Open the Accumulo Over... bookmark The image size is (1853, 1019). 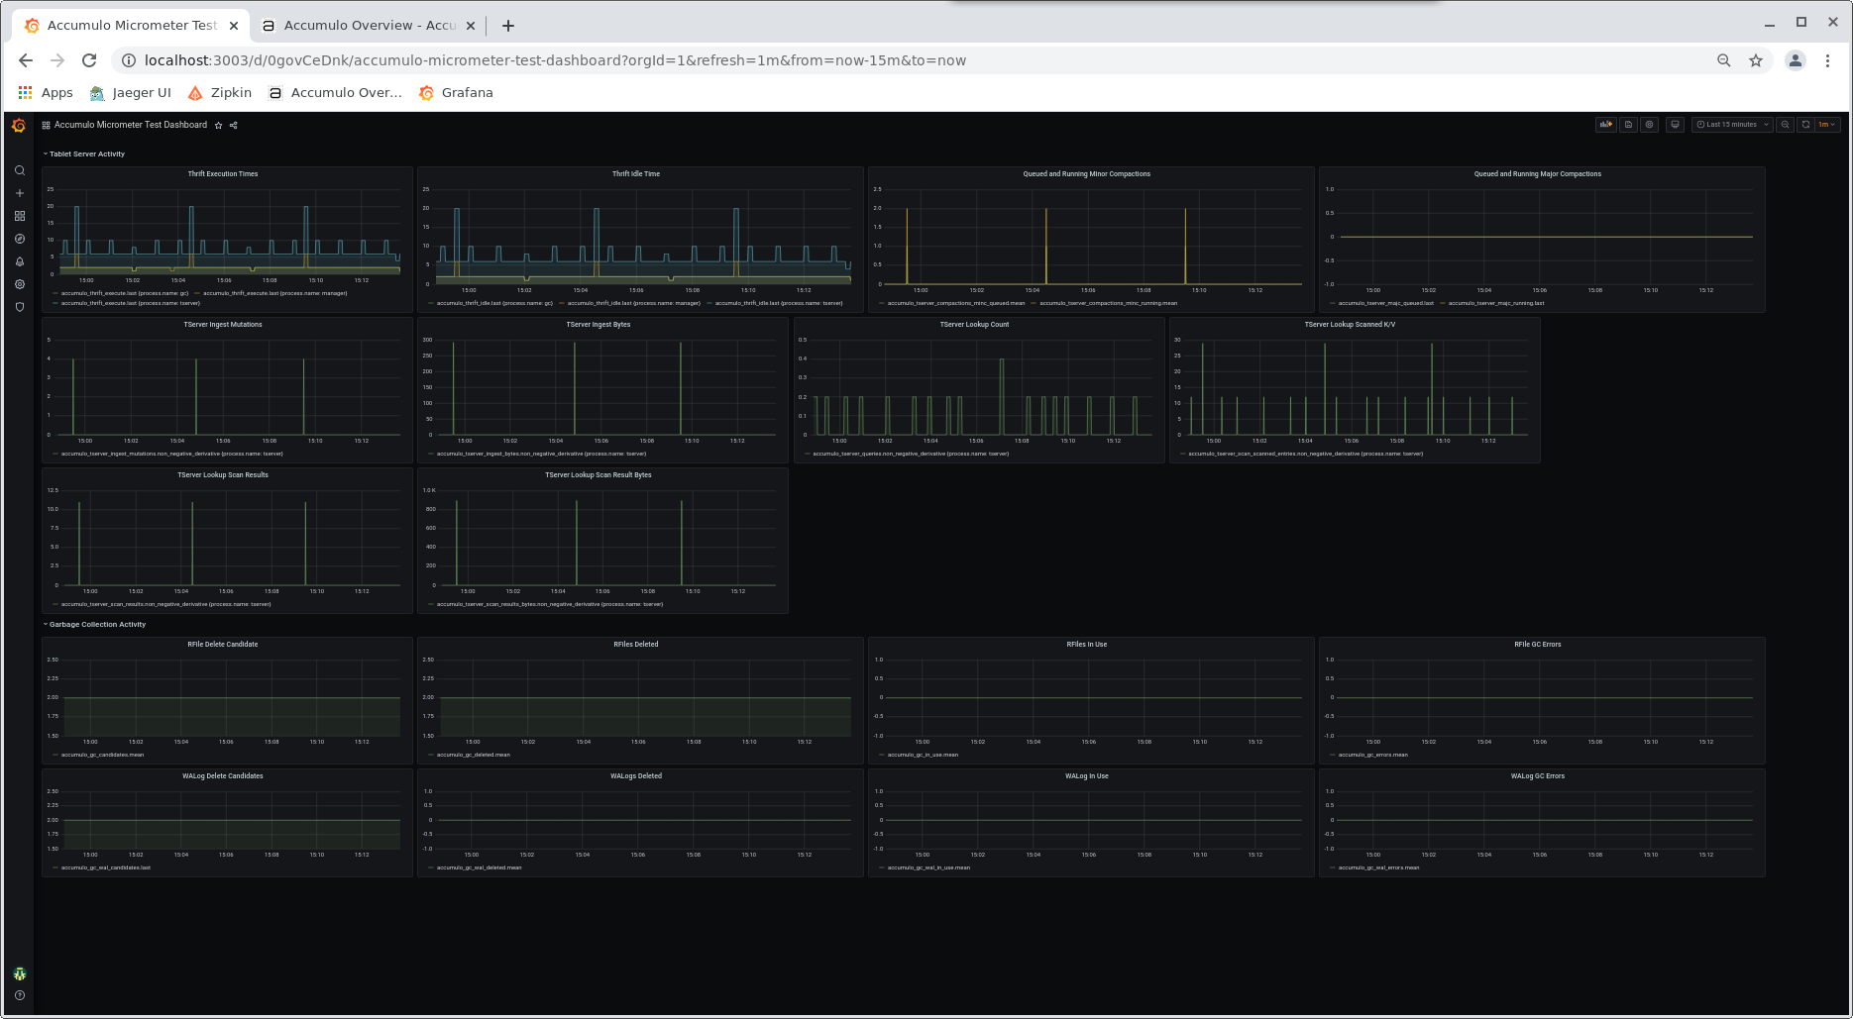[x=335, y=93]
